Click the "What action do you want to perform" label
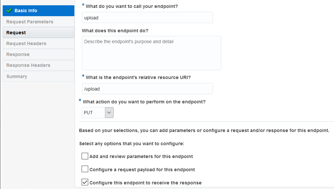Viewport: 334px width, 189px height. click(144, 102)
